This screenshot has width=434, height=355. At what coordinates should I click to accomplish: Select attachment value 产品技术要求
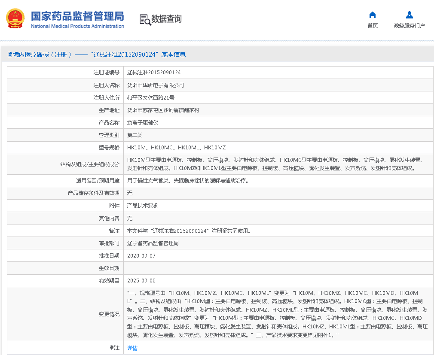pos(143,206)
